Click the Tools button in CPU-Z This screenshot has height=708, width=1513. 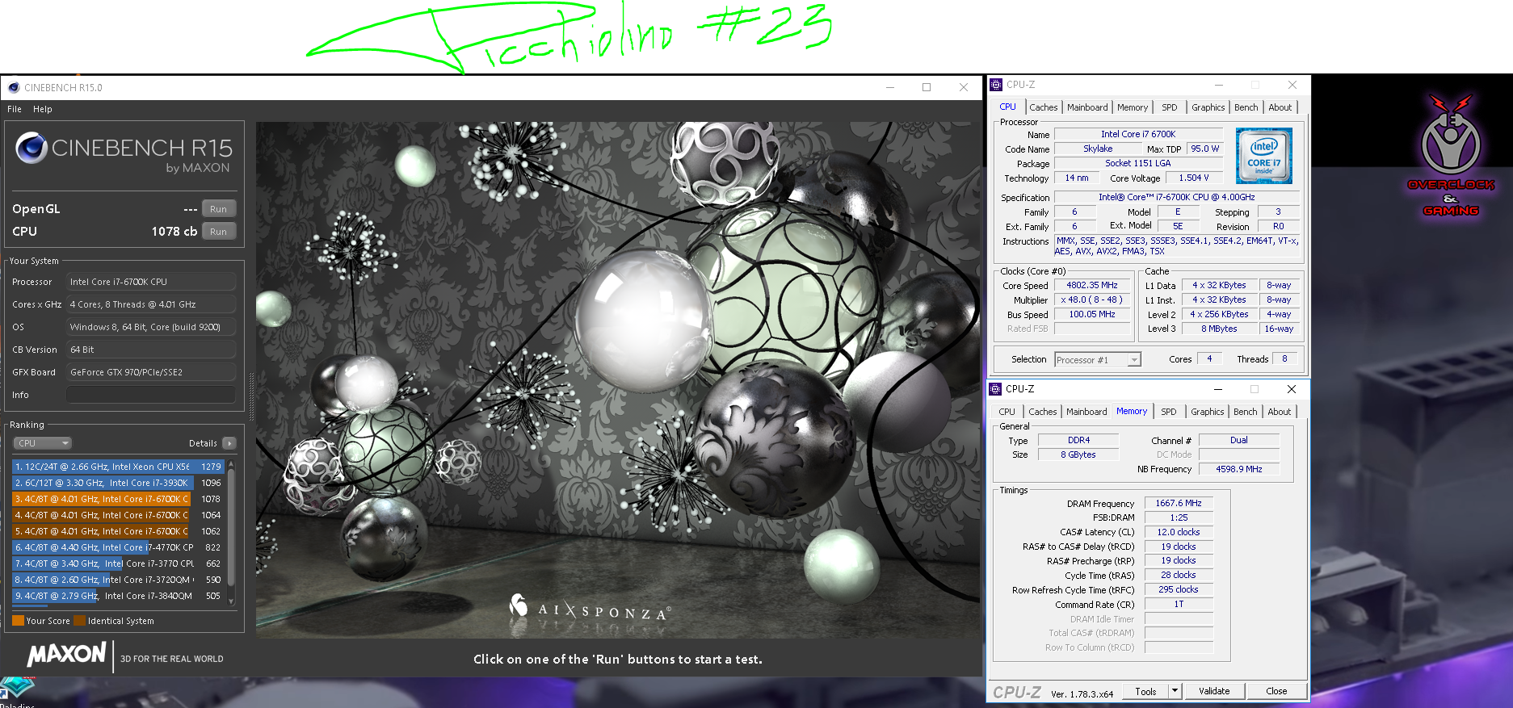[x=1145, y=691]
